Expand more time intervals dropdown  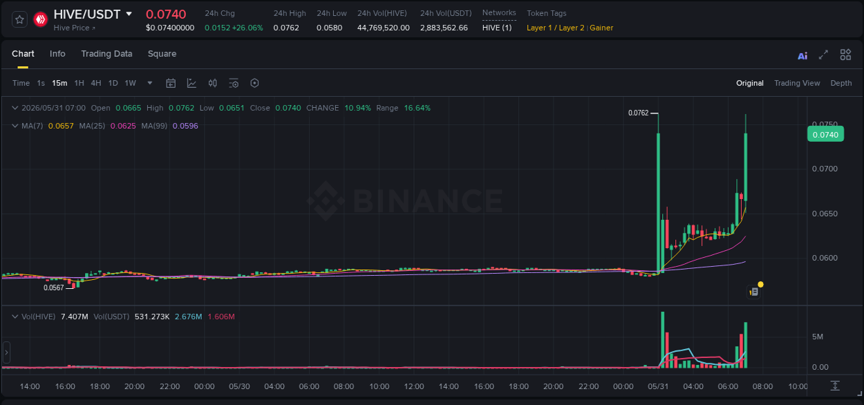[150, 83]
